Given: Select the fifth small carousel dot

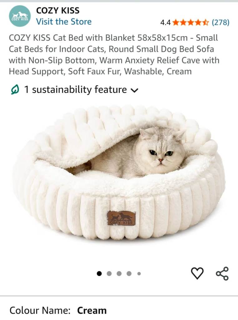Looking at the screenshot, I should point(139,273).
